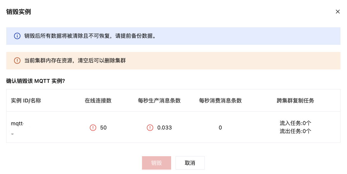Click the red alert icon beside 50
The image size is (347, 174).
(x=93, y=128)
